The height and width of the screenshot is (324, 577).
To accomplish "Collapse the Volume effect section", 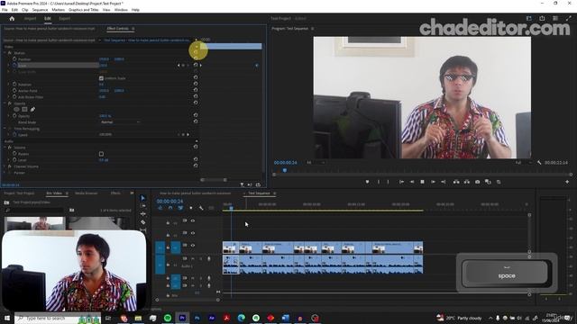I will (5, 148).
